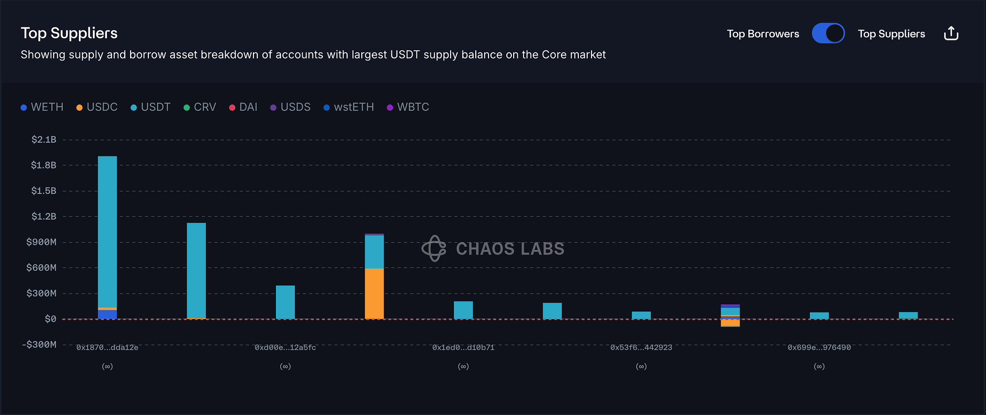This screenshot has height=415, width=986.
Task: Select the Top Suppliers toggle label
Action: coord(891,34)
